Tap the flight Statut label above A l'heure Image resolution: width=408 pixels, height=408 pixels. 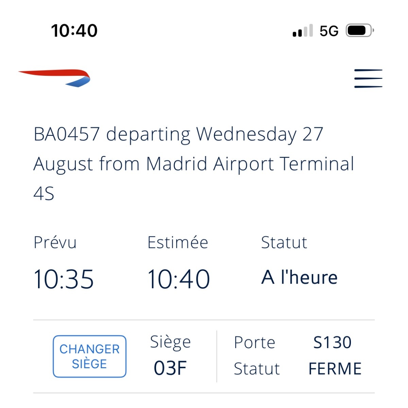click(x=284, y=243)
